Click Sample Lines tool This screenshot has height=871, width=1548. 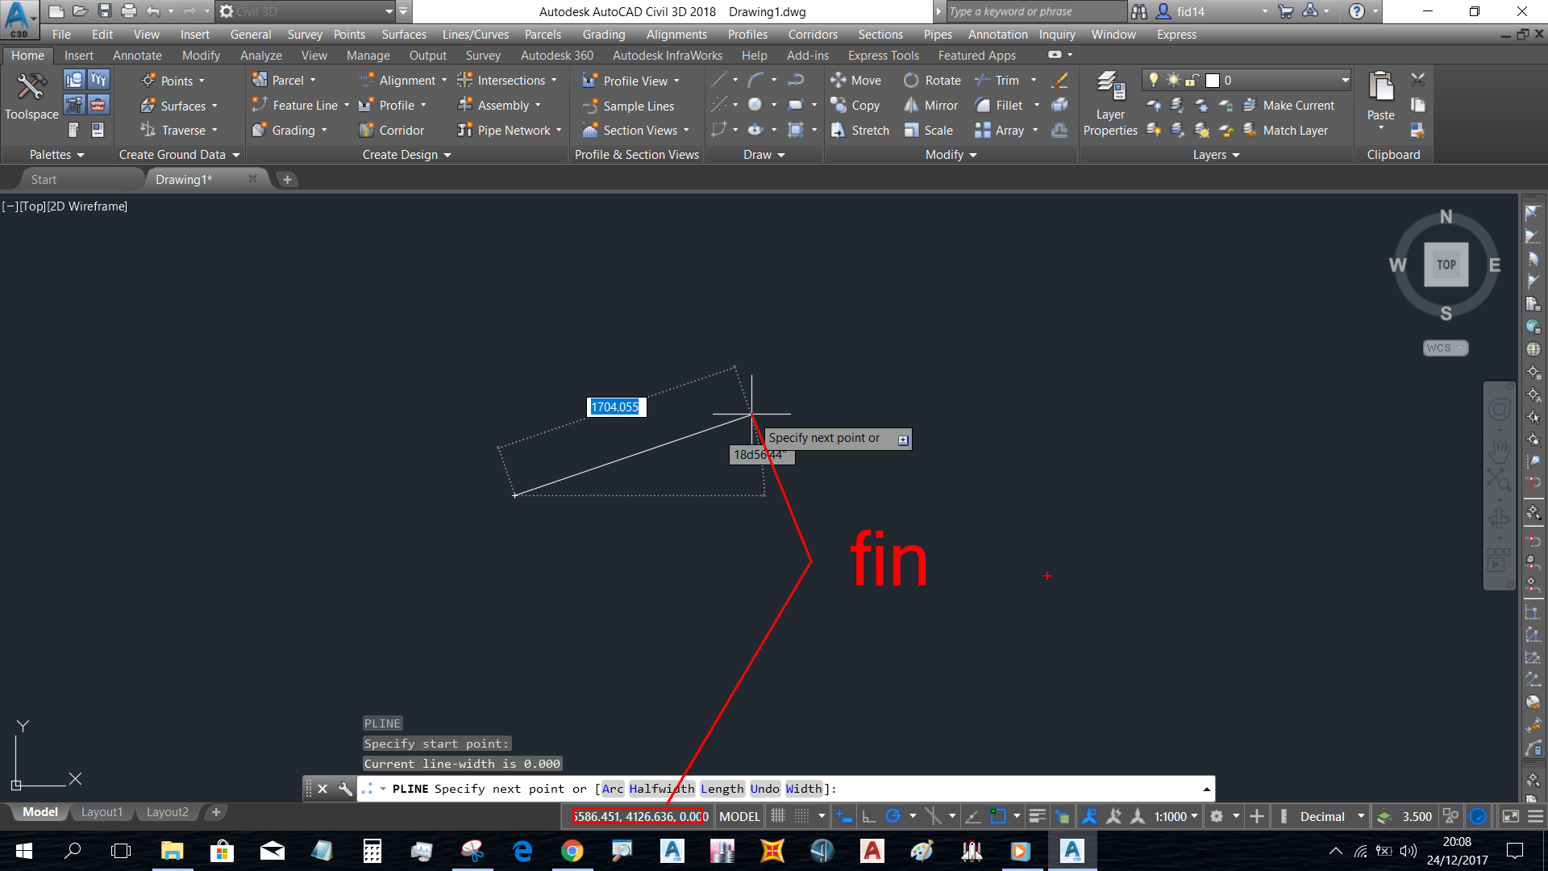[629, 106]
